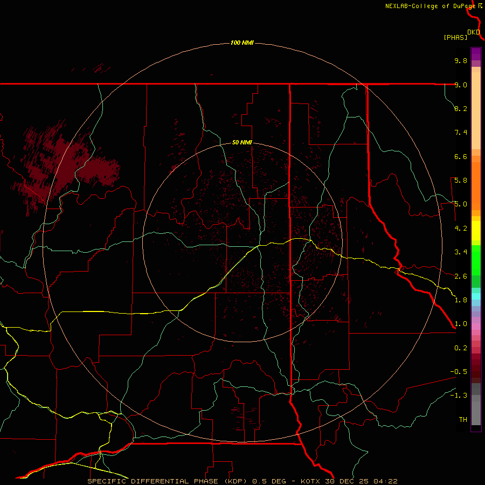
Task: Click the 50 NMI range ring label
Action: 242,142
